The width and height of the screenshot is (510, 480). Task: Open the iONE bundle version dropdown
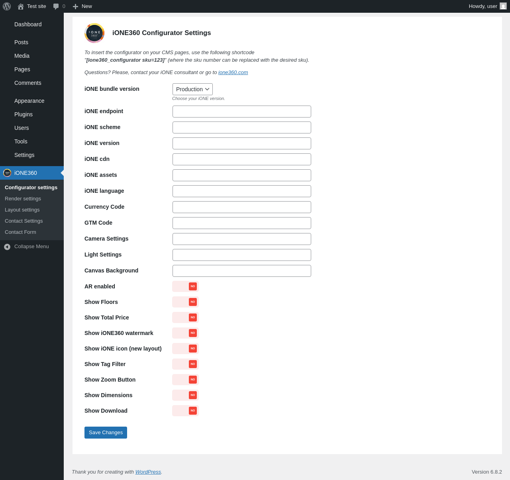(192, 89)
